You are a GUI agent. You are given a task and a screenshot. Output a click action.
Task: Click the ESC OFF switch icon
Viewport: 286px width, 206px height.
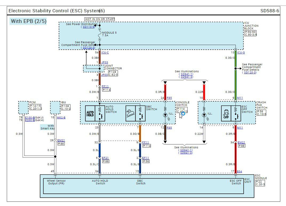226,114
